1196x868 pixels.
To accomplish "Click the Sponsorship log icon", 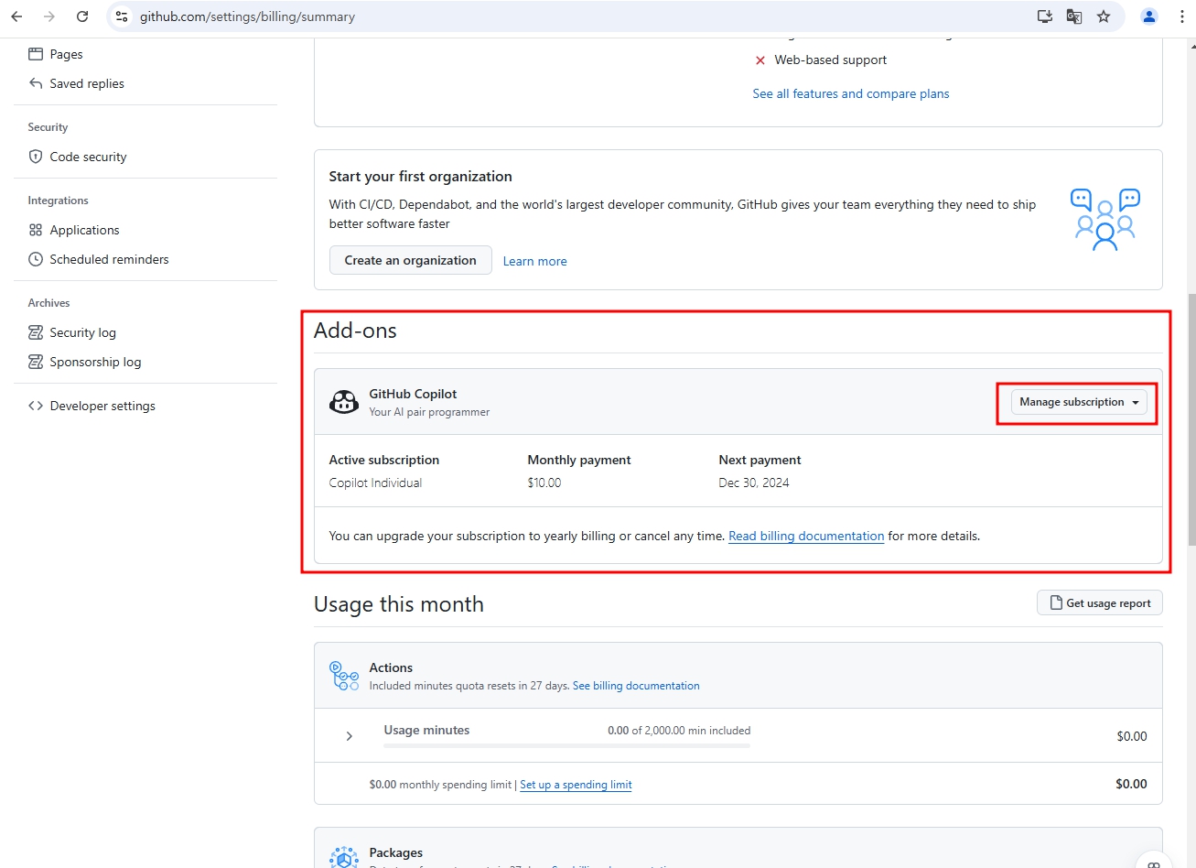I will point(36,362).
